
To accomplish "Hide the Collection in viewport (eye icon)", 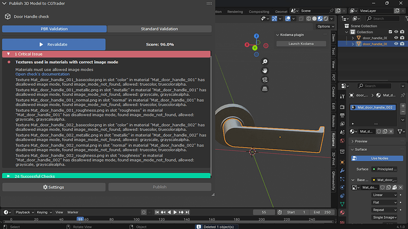I will coord(396,32).
